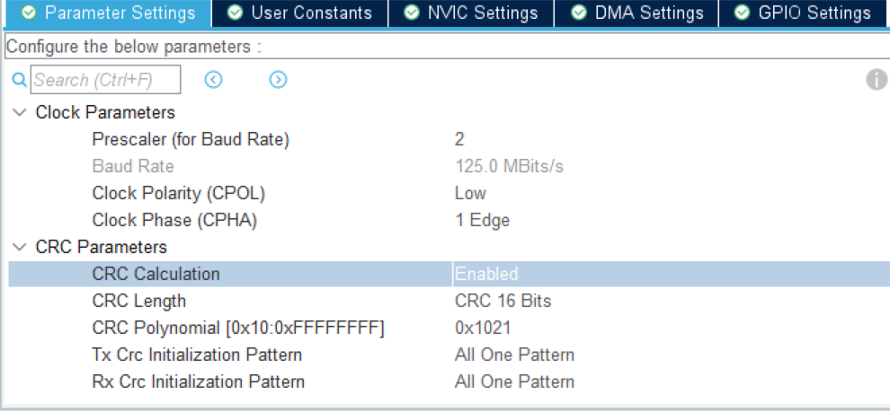890x412 pixels.
Task: Go to next search result arrow
Action: [x=279, y=80]
